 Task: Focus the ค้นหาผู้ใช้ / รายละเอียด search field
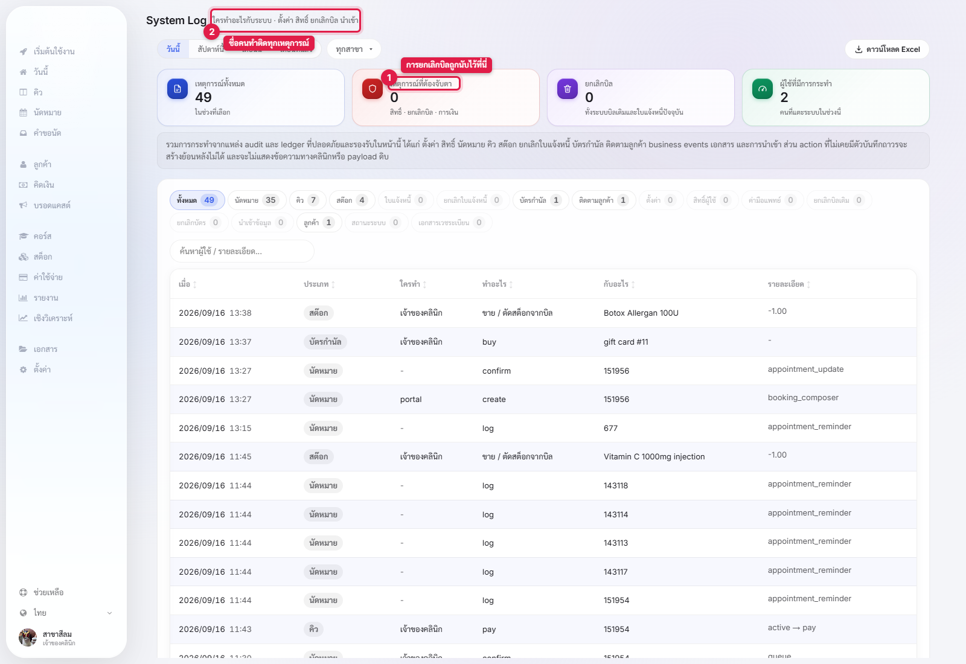tap(242, 251)
